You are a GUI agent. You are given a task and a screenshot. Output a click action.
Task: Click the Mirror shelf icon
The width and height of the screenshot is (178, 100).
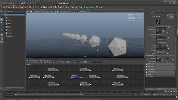(x=46, y=7)
